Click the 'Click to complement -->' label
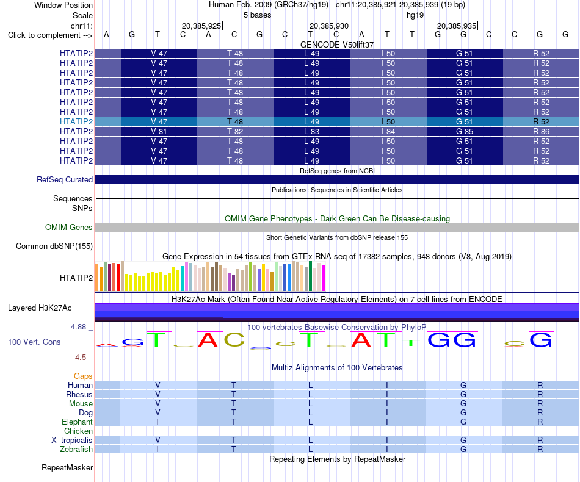Screen dimensions: 580x482 pos(50,35)
